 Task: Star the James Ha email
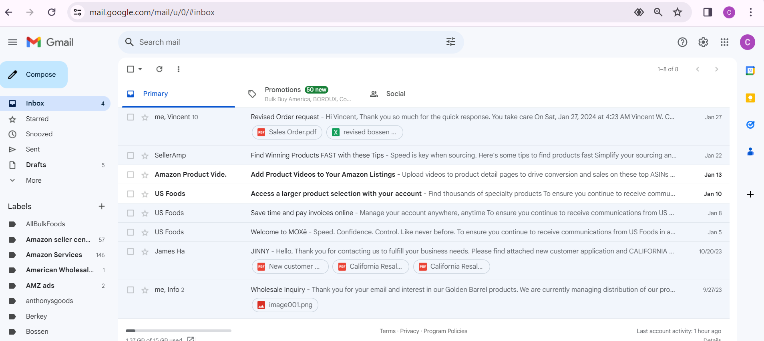pyautogui.click(x=145, y=251)
